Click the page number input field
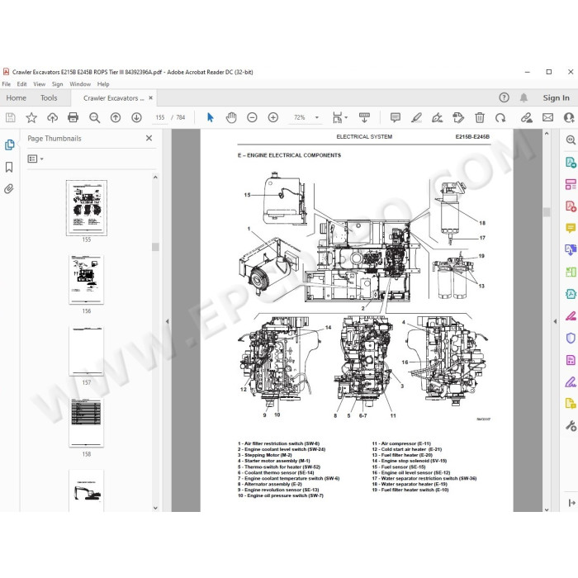The image size is (578, 578). pyautogui.click(x=159, y=117)
